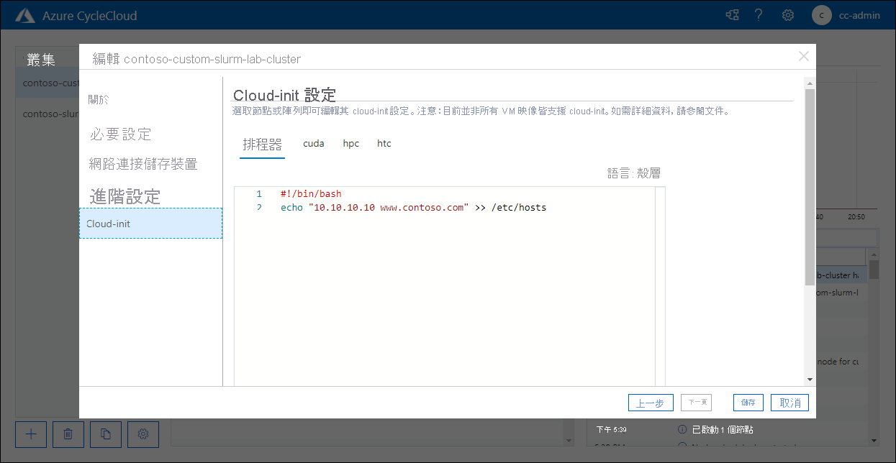This screenshot has height=463, width=896.
Task: Click the 叢集 header tab
Action: [40, 60]
